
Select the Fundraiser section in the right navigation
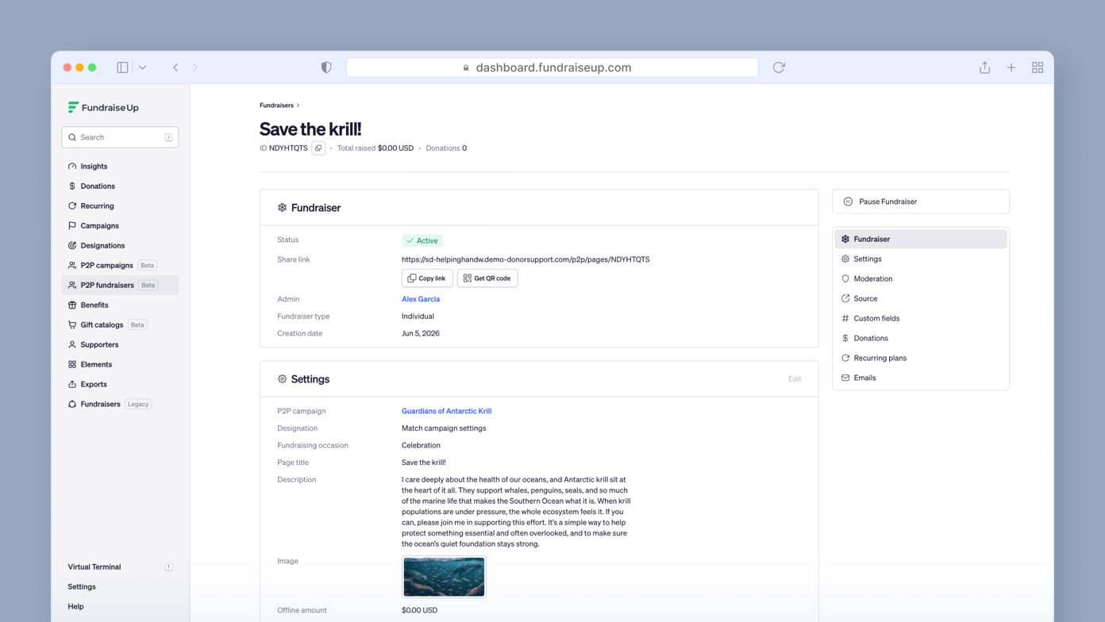click(x=921, y=239)
